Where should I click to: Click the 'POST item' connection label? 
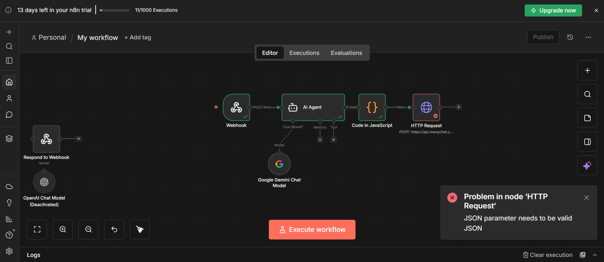(262, 107)
